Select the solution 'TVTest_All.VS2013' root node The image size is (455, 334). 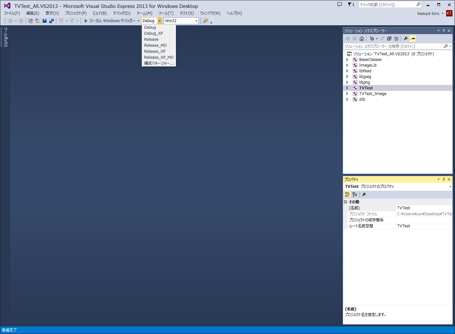coord(394,54)
